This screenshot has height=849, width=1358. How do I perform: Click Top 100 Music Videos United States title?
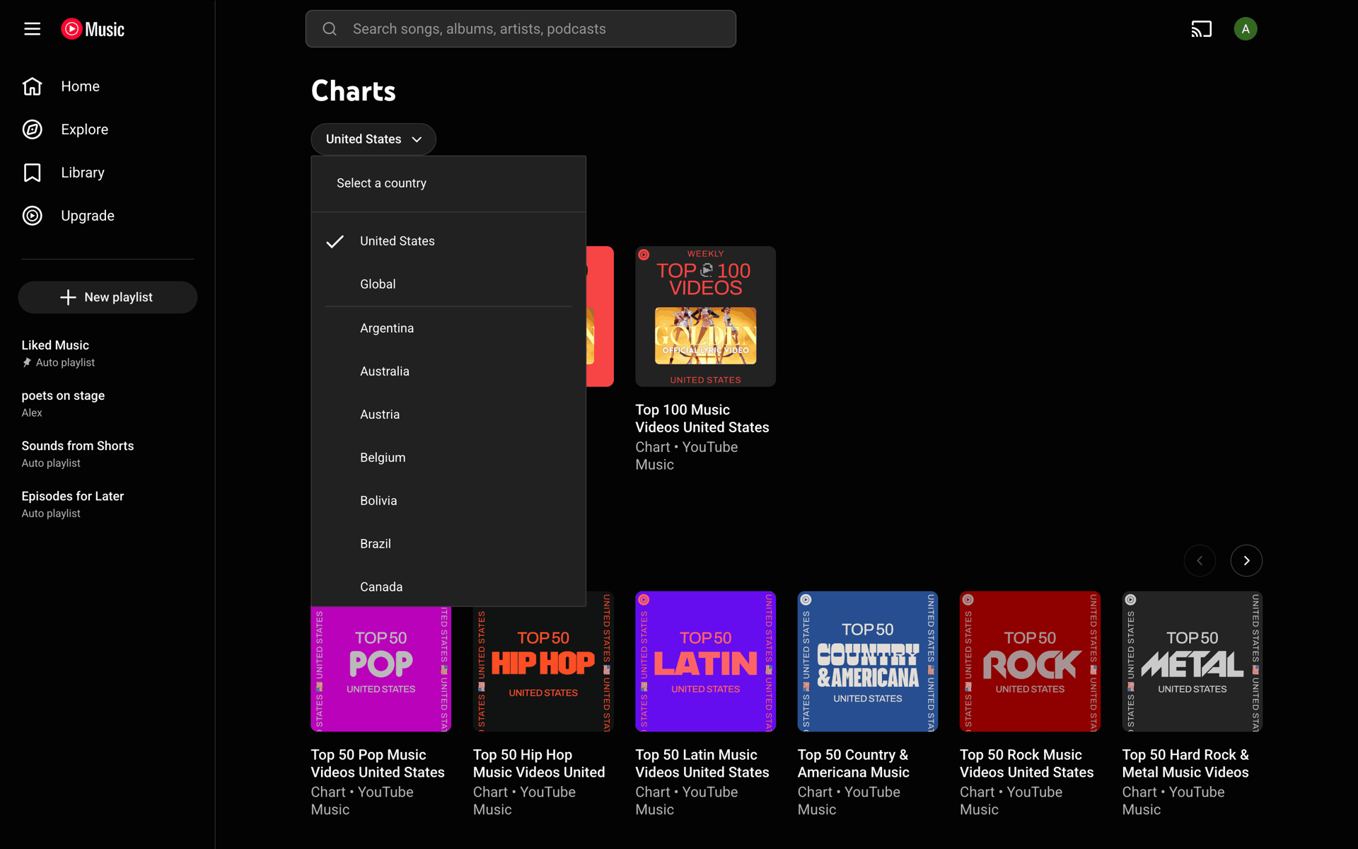[702, 418]
